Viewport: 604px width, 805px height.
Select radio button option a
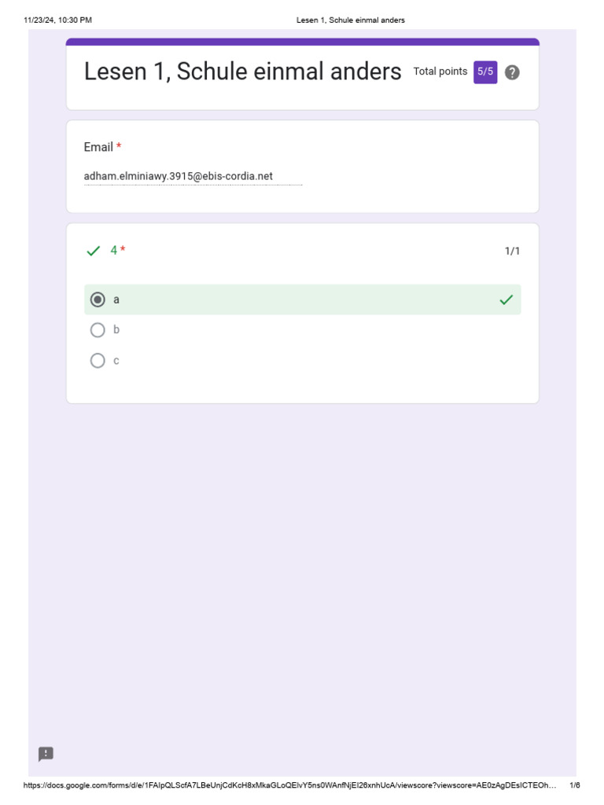[x=98, y=300]
